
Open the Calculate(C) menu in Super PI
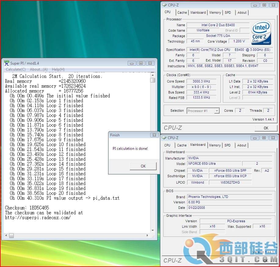point(16,69)
